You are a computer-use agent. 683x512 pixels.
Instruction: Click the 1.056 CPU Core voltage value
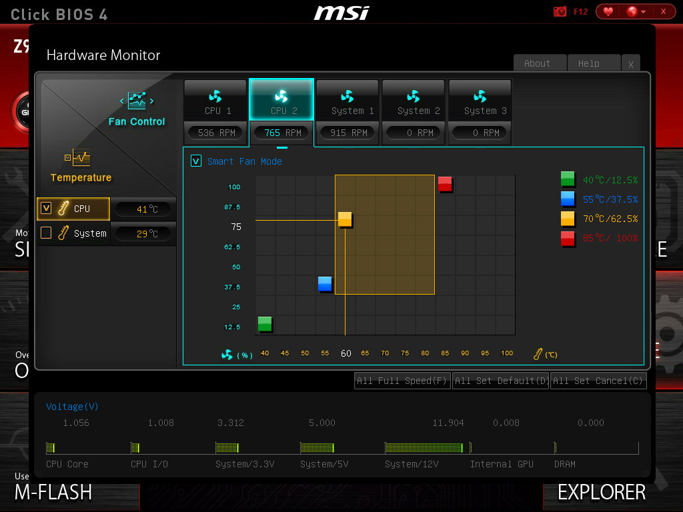pos(76,423)
